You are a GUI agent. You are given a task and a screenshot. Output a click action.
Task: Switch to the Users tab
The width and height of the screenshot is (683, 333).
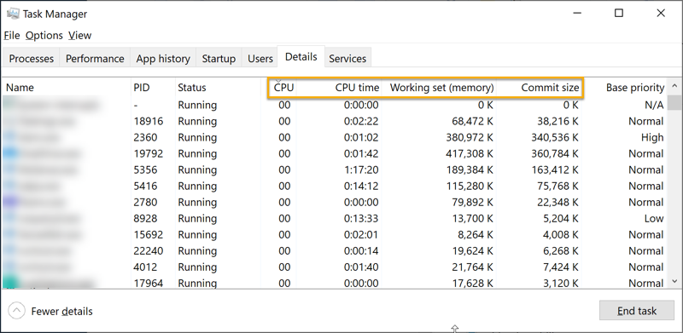[x=260, y=59]
